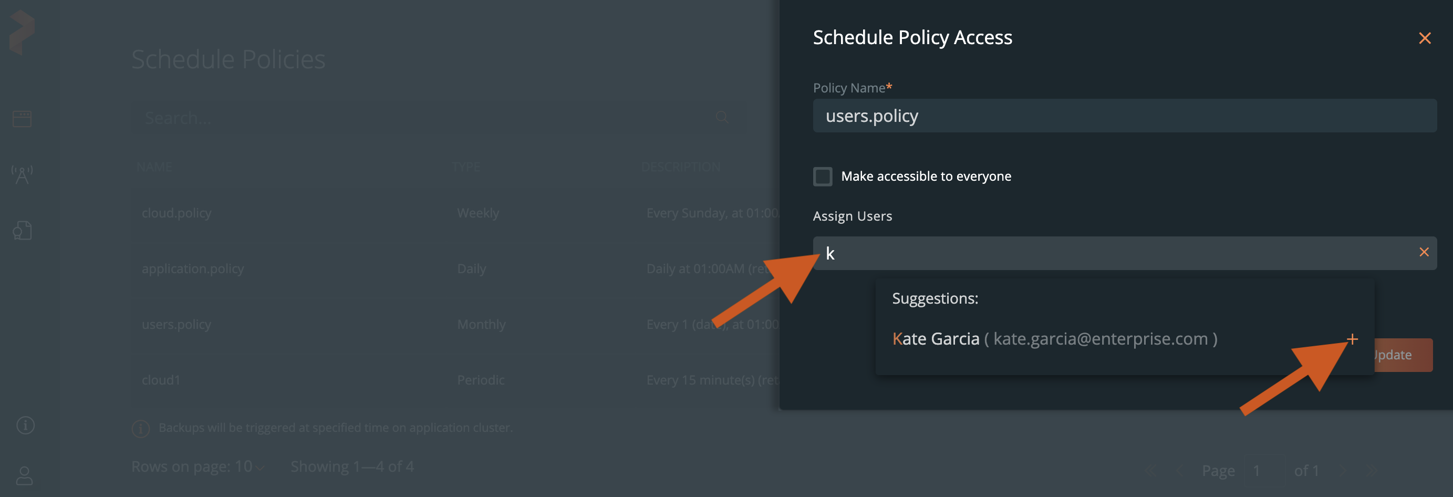Click the page number box
Viewport: 1453px width, 497px height.
(x=1262, y=471)
